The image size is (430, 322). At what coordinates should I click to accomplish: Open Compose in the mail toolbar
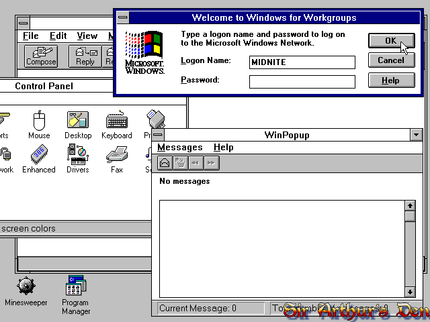click(41, 56)
